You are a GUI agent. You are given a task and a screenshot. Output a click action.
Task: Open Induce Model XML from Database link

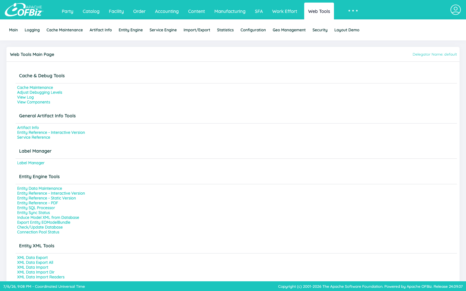pos(48,218)
